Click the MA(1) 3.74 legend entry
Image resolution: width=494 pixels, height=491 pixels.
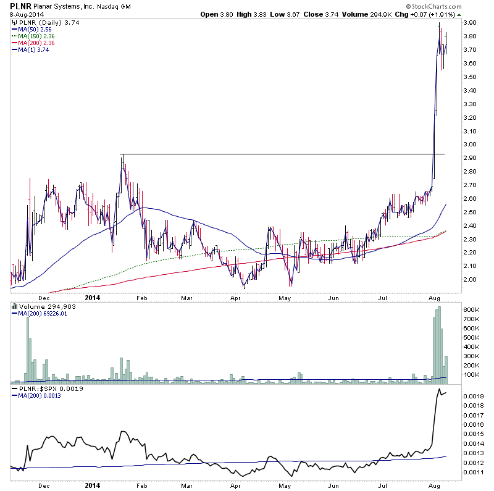(x=30, y=50)
